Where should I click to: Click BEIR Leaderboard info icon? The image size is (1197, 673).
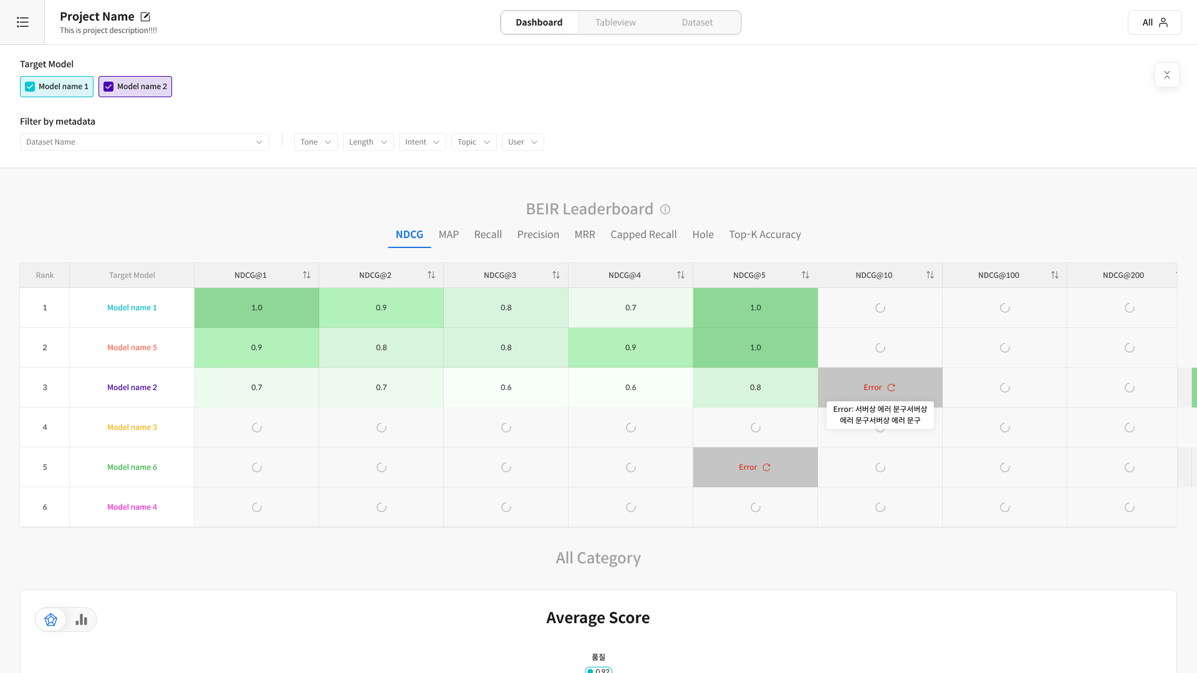pyautogui.click(x=665, y=209)
